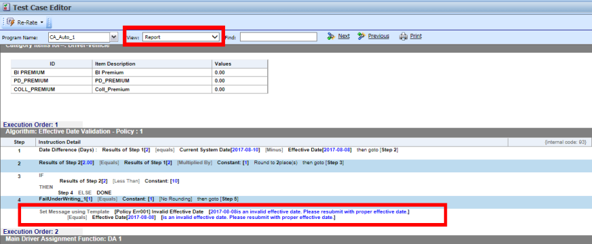Click the Next link
Viewport: 592px width, 244px height.
[344, 36]
